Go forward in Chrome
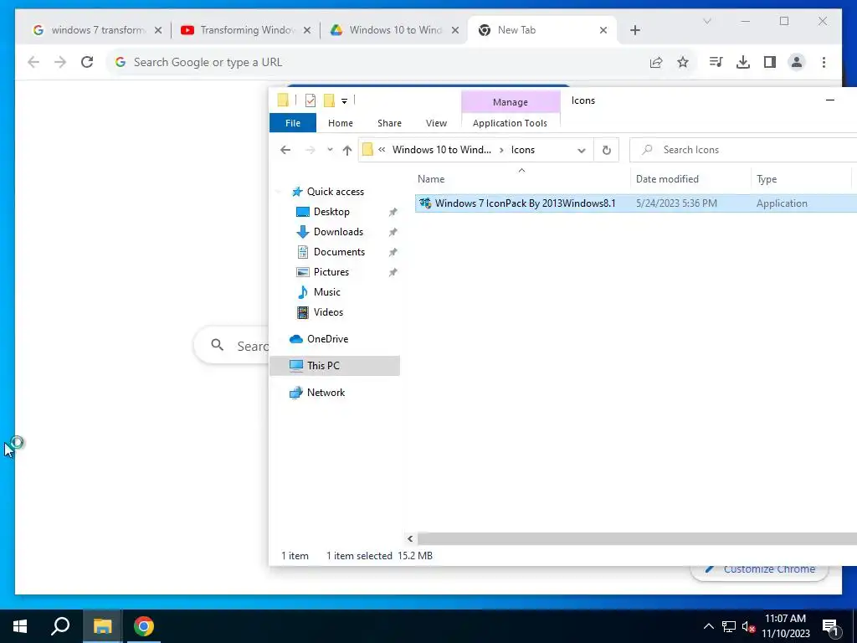This screenshot has height=643, width=857. click(60, 62)
